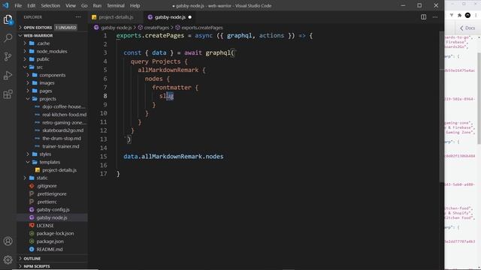Open the Search view in activity bar
The height and width of the screenshot is (270, 481).
tap(8, 38)
